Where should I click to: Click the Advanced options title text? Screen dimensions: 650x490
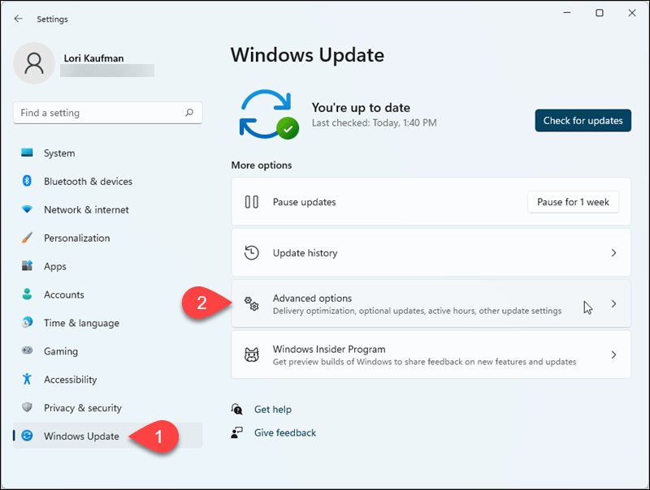tap(312, 298)
